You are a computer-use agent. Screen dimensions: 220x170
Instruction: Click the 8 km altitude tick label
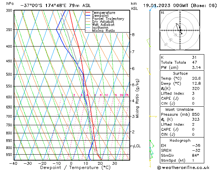click(x=133, y=35)
